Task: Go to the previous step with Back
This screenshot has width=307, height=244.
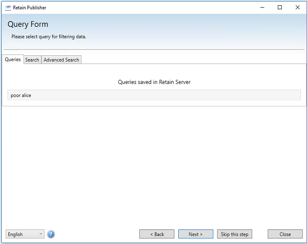Action: click(x=157, y=234)
